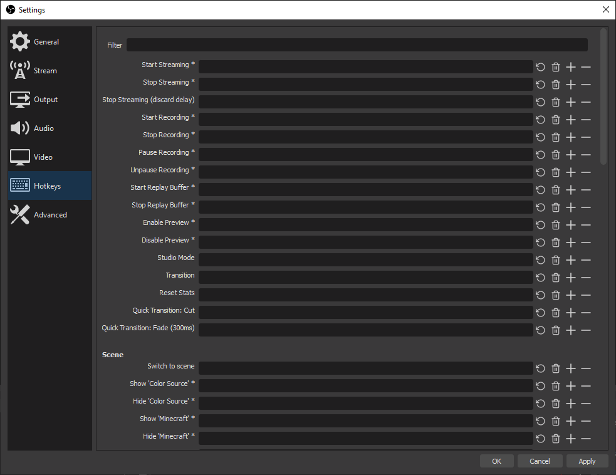Select the Output settings section
This screenshot has width=616, height=475.
pyautogui.click(x=46, y=99)
